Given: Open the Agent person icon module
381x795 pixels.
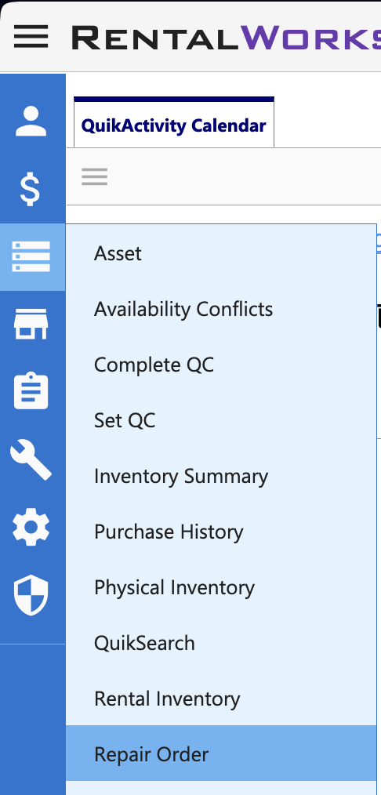Looking at the screenshot, I should tap(31, 122).
